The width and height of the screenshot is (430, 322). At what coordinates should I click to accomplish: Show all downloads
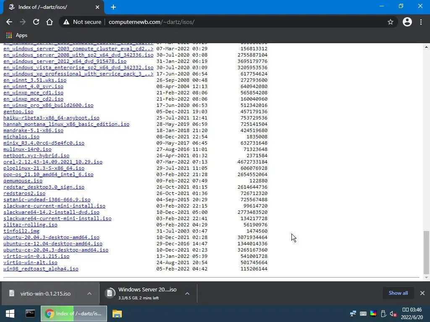(398, 293)
